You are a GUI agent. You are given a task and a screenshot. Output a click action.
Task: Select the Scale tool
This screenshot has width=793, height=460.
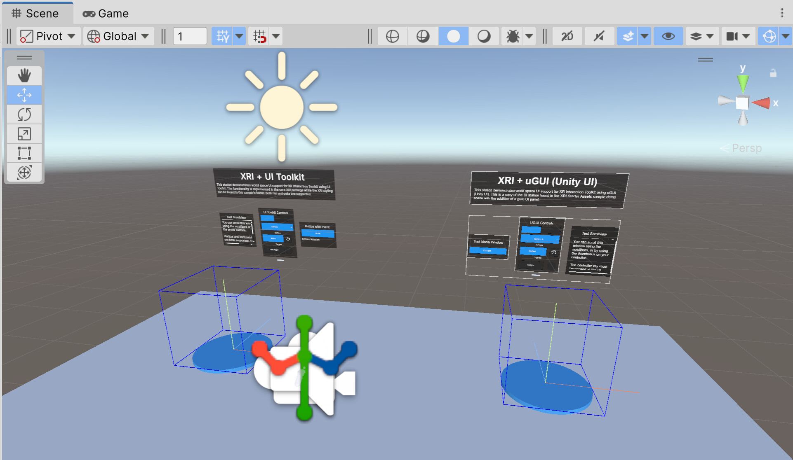pyautogui.click(x=24, y=133)
